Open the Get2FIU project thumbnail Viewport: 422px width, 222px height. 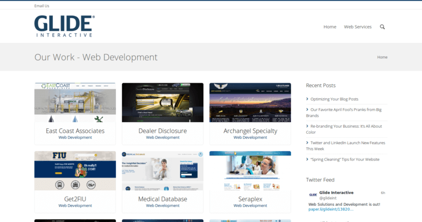click(75, 171)
